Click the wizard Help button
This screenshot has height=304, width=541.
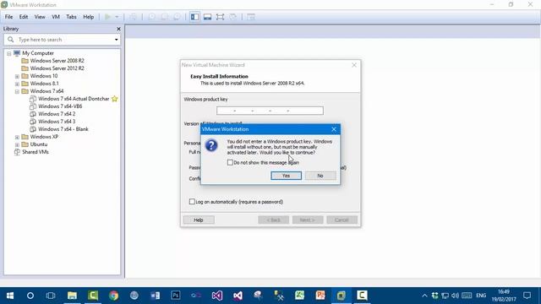[x=199, y=220]
